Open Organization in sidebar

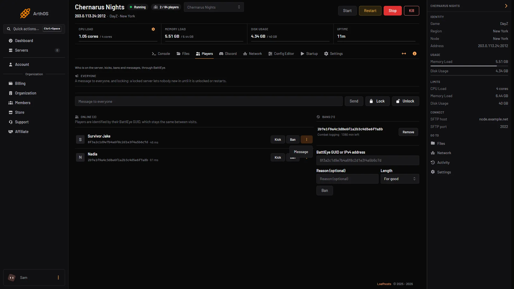(34, 93)
